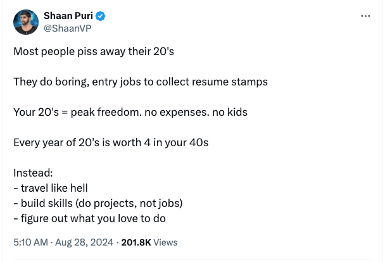Click the line 'Most people piss away their 20's'
385x262 pixels.
[x=94, y=51]
